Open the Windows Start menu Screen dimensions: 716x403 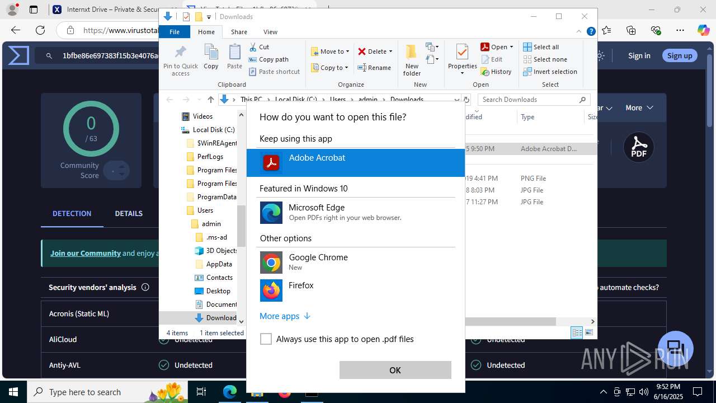pyautogui.click(x=13, y=392)
